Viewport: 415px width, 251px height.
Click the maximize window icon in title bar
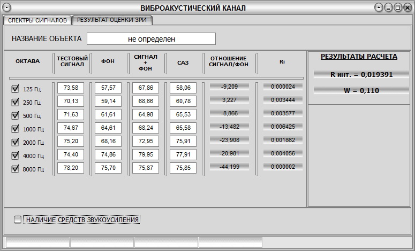398,7
